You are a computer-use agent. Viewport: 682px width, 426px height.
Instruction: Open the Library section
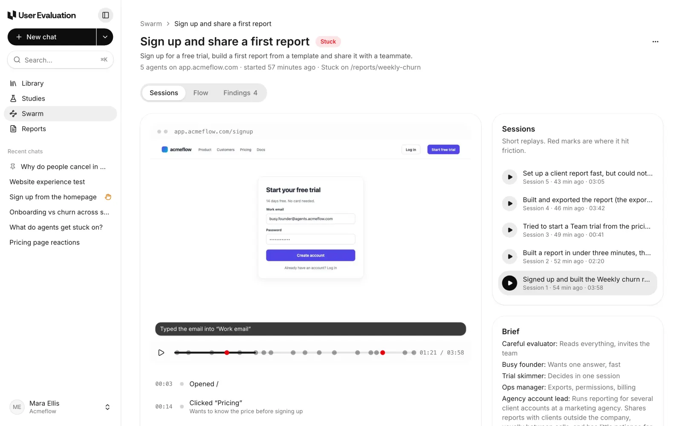tap(60, 83)
